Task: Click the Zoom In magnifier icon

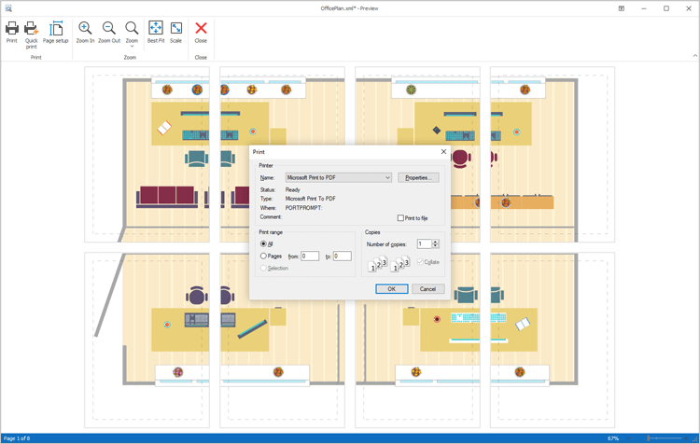Action: pyautogui.click(x=85, y=31)
